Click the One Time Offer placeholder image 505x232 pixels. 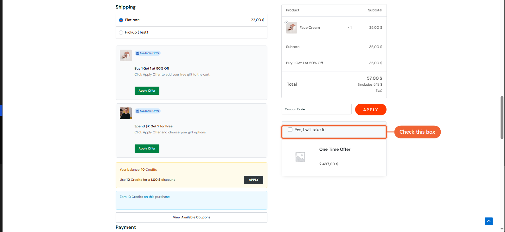pos(300,157)
